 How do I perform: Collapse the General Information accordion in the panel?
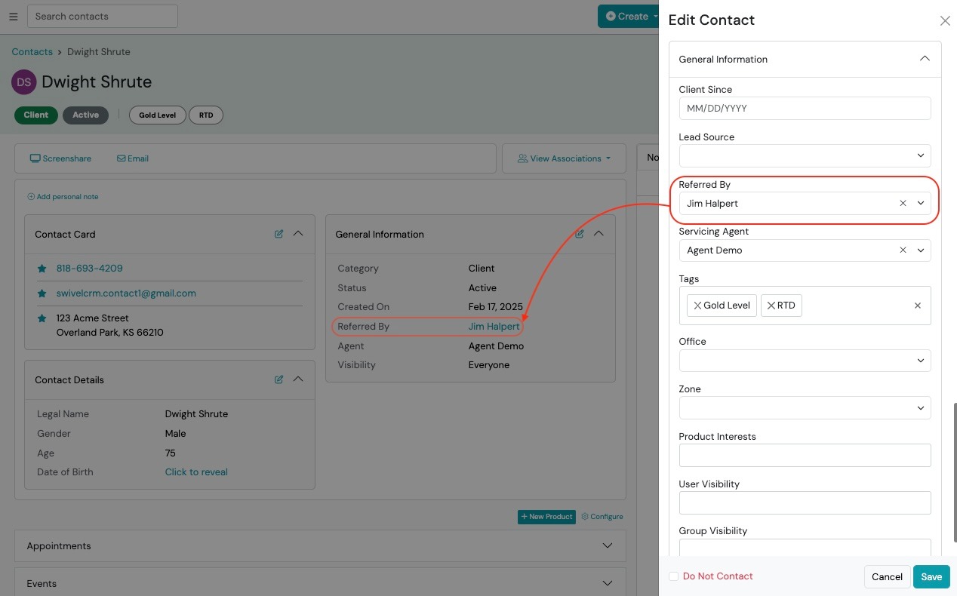coord(925,59)
